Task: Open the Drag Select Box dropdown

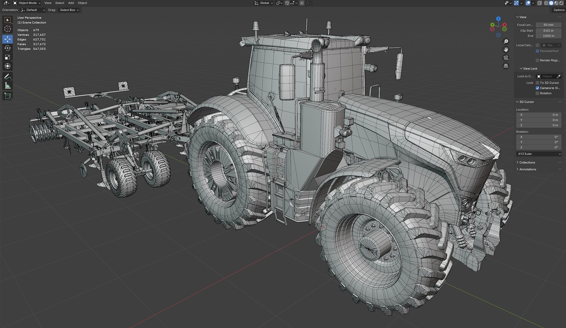Action: click(69, 10)
